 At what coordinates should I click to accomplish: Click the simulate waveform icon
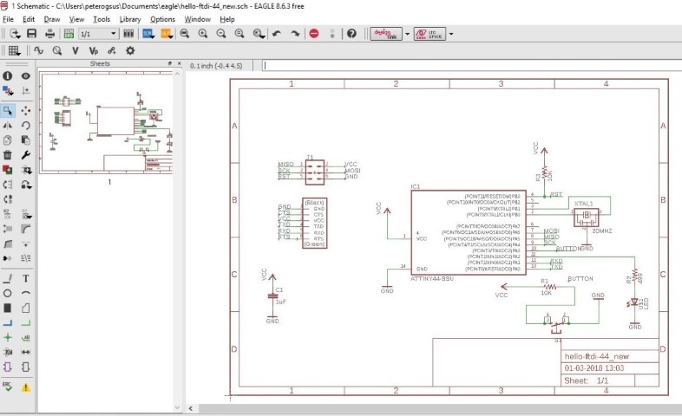pyautogui.click(x=39, y=51)
